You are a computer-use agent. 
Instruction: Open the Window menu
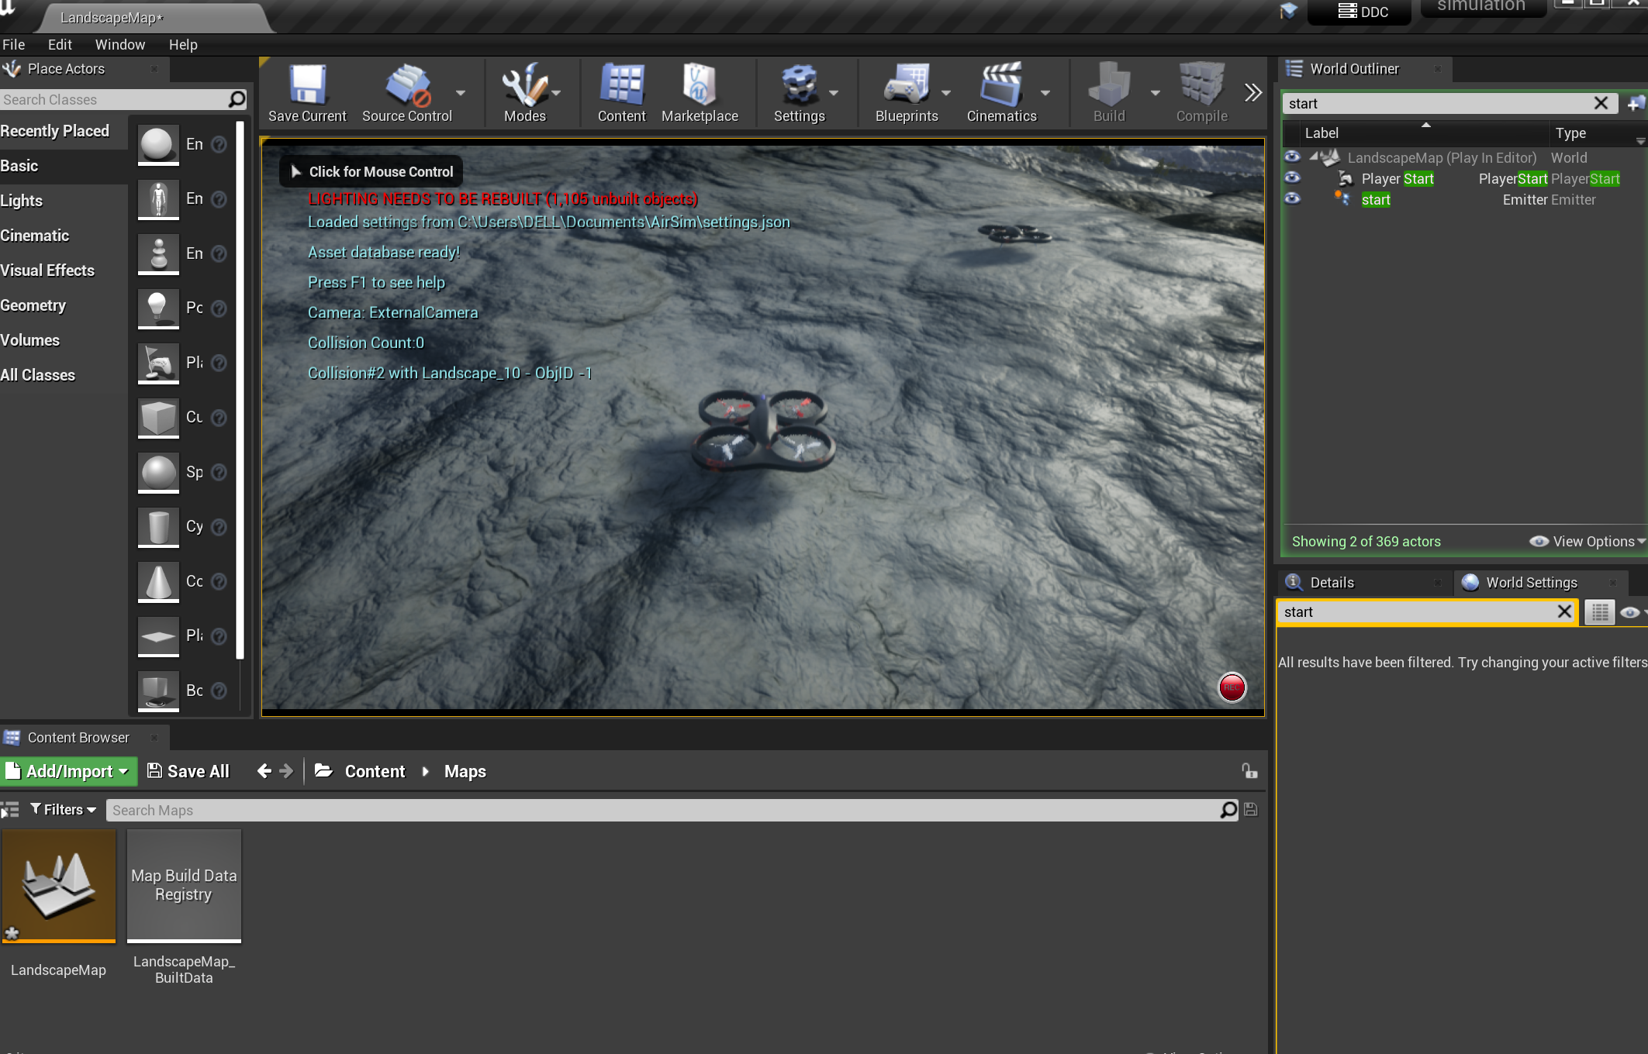119,45
